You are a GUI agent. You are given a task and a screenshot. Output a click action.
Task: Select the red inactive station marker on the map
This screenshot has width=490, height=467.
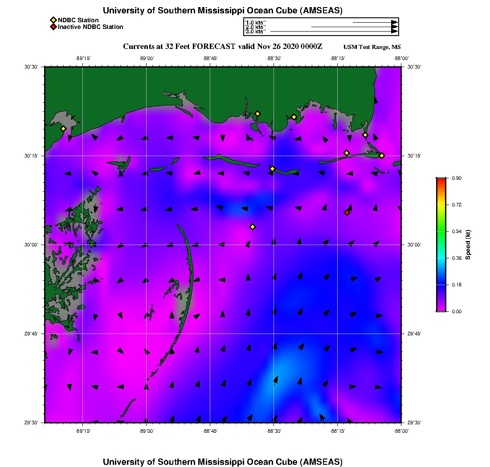point(347,213)
